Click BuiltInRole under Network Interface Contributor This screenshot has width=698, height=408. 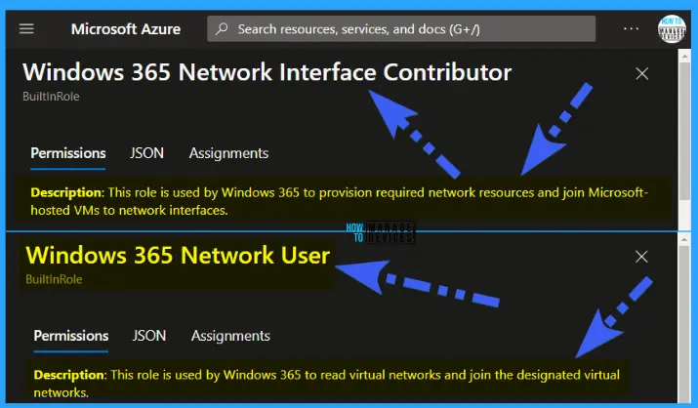pyautogui.click(x=51, y=97)
